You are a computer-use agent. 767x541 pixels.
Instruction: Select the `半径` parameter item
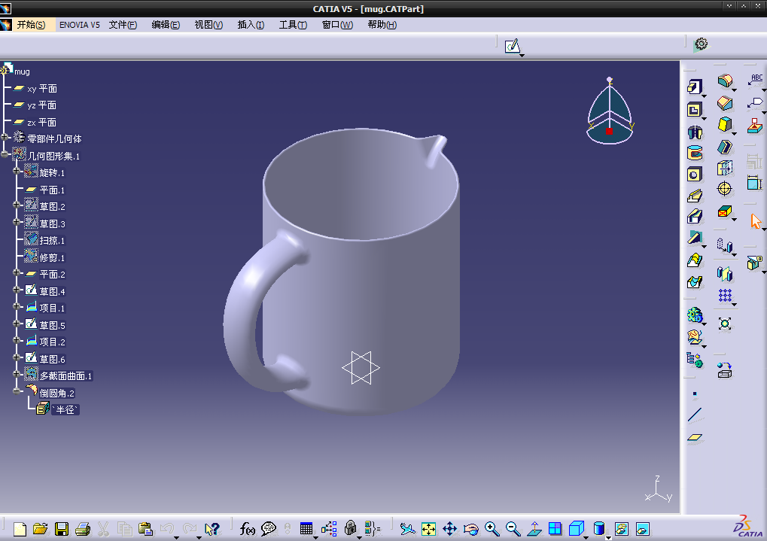[65, 410]
